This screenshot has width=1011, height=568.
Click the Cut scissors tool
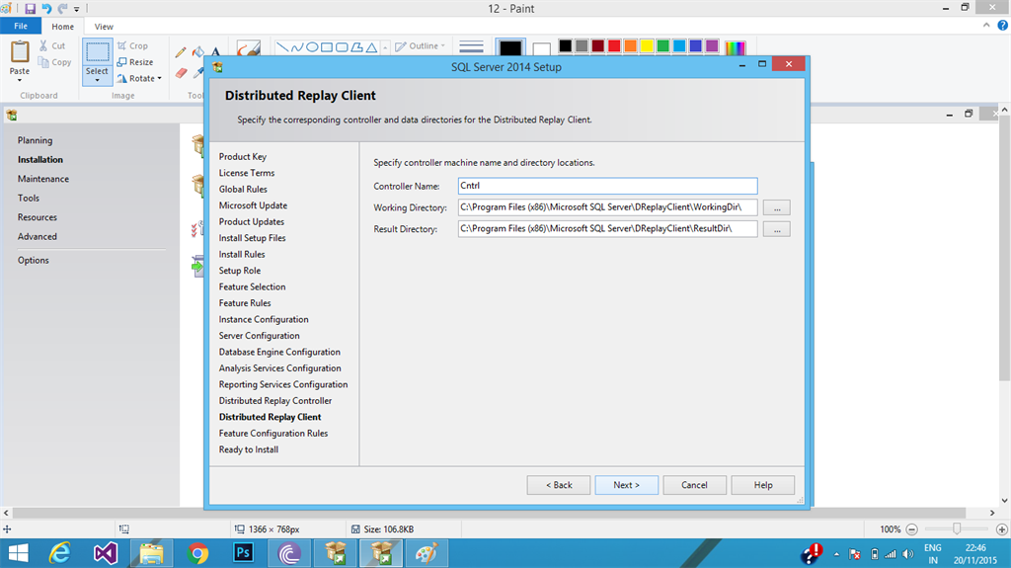tap(52, 45)
